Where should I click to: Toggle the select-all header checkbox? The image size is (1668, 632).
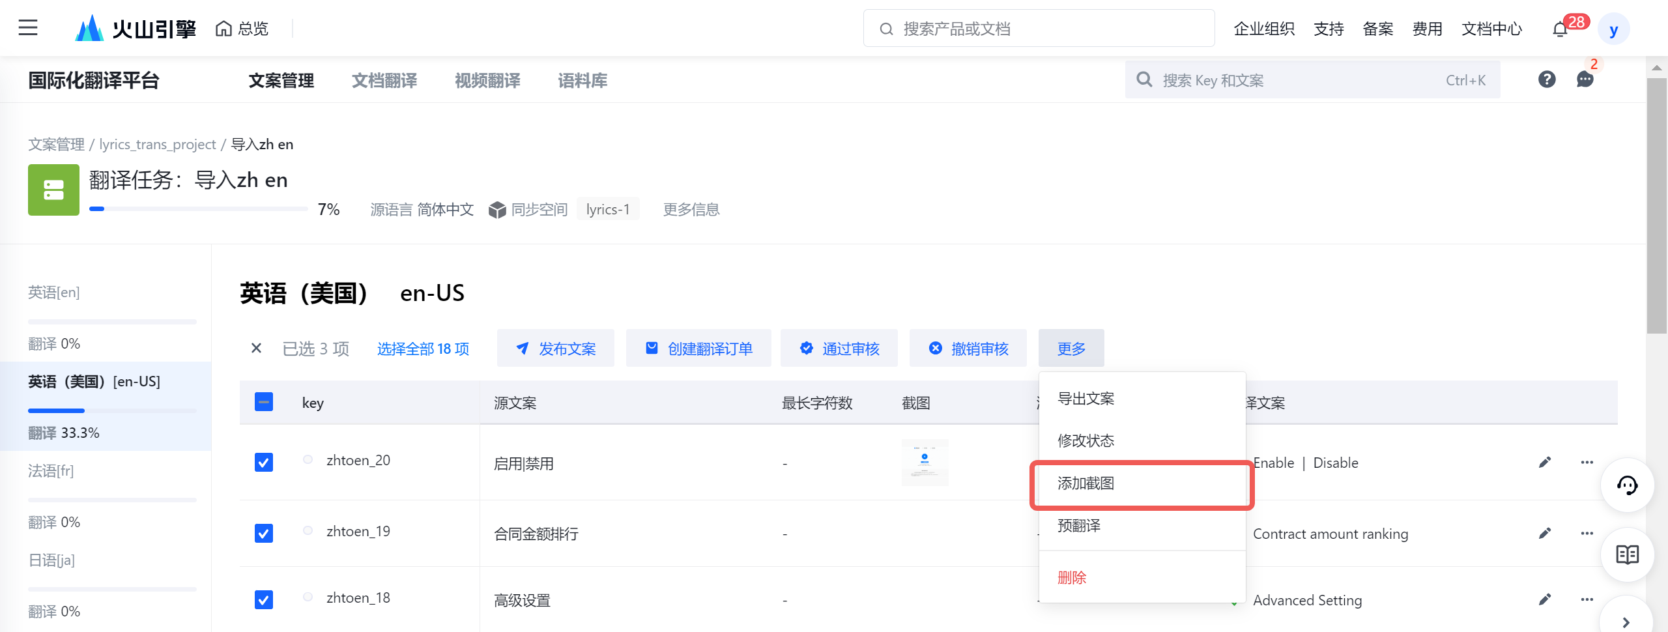[264, 402]
